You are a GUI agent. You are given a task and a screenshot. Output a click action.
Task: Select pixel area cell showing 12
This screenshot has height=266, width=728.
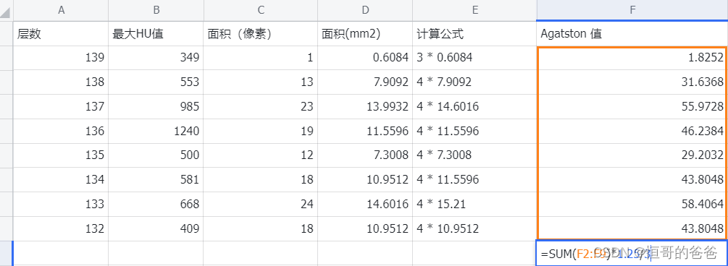(x=261, y=155)
